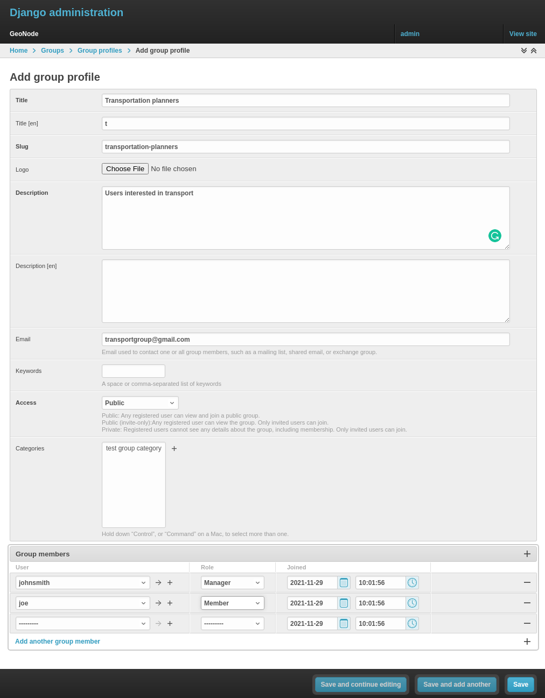The width and height of the screenshot is (545, 698).
Task: Edit johnsmith with the arrow icon
Action: click(158, 582)
